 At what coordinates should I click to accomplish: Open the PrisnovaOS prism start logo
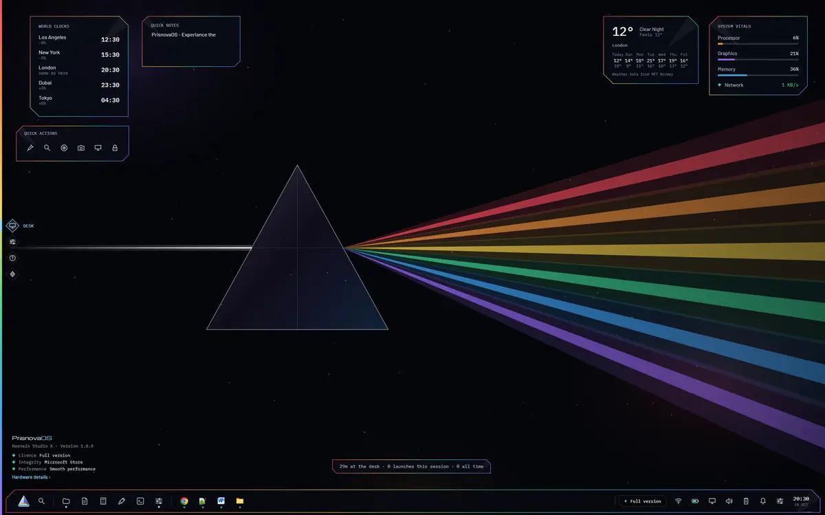(x=23, y=501)
